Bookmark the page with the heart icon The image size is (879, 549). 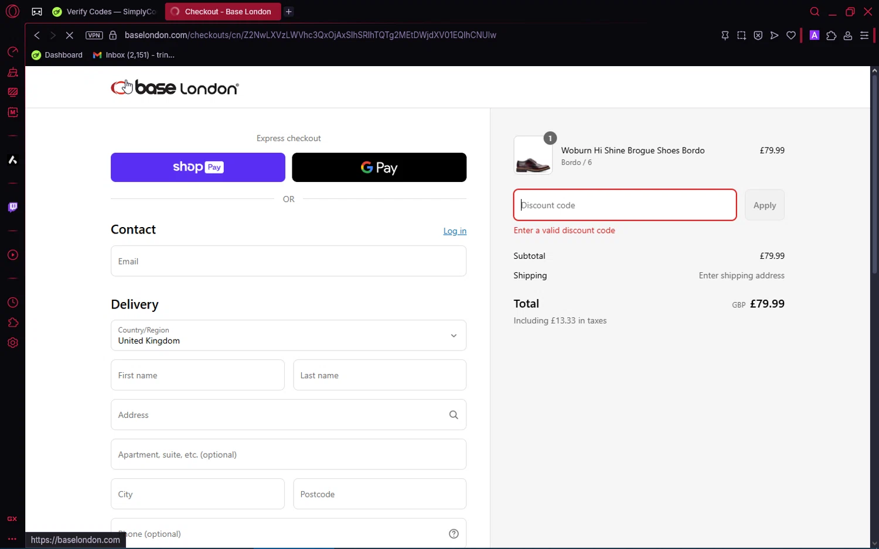coord(791,36)
